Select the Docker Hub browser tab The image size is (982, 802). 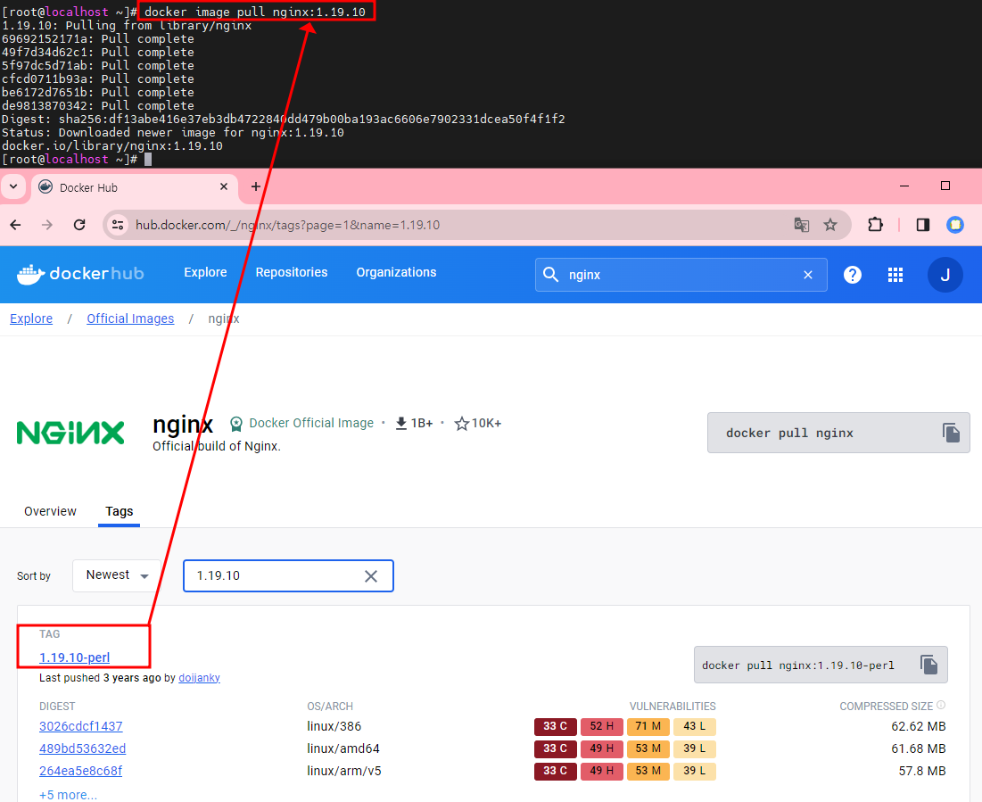134,187
